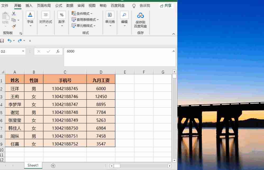Open the Copy options dropdown arrow

pyautogui.click(x=18, y=20)
